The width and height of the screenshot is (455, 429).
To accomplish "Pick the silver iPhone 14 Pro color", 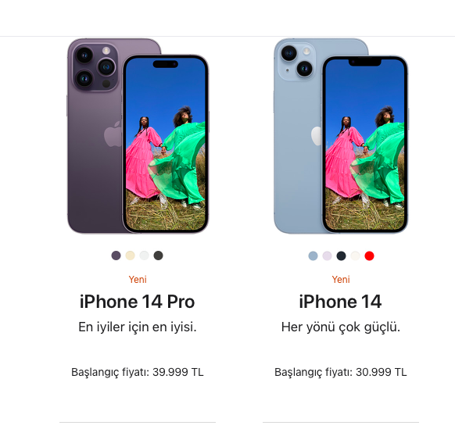I will (144, 256).
